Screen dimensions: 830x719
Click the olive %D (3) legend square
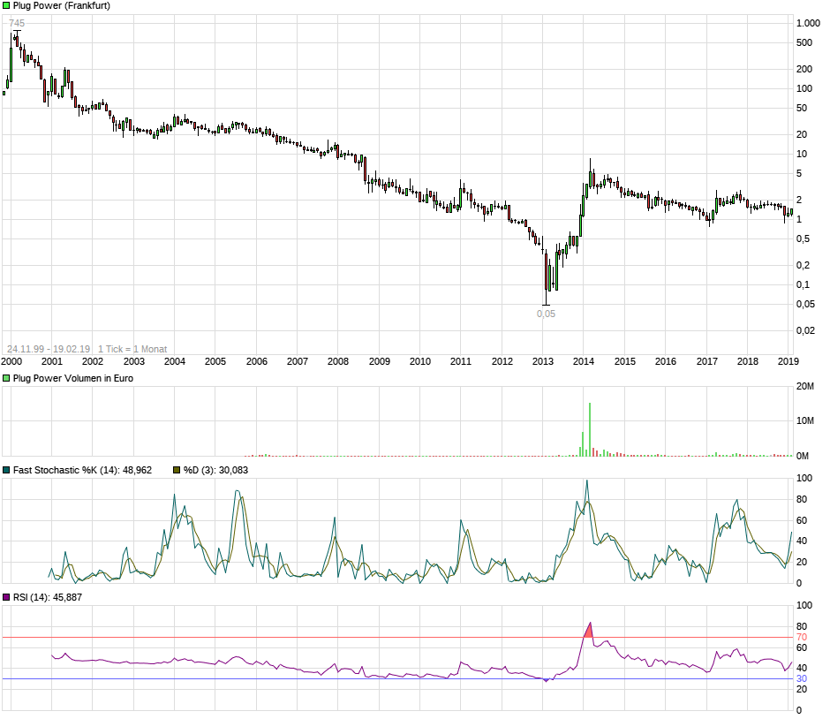pos(177,470)
